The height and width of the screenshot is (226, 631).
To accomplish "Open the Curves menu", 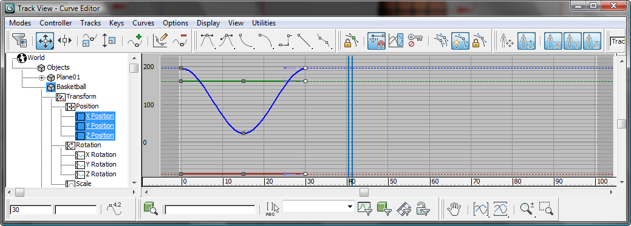I will pos(143,23).
